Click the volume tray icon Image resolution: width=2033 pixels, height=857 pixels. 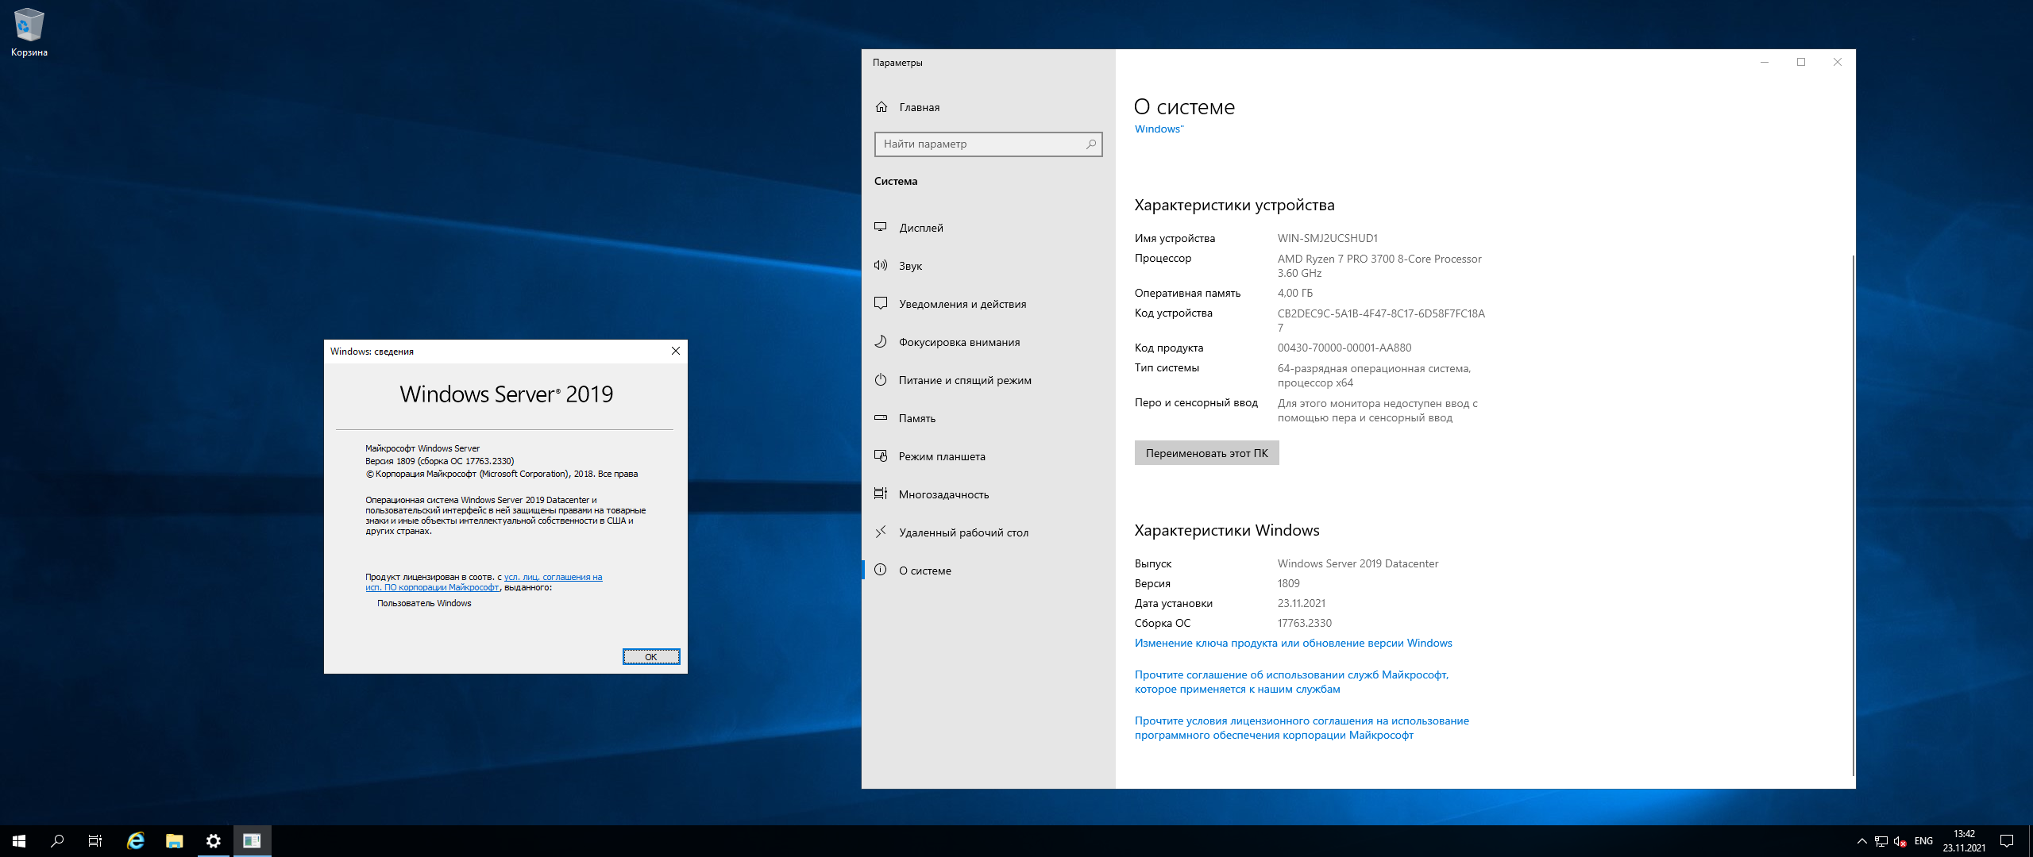(1900, 841)
